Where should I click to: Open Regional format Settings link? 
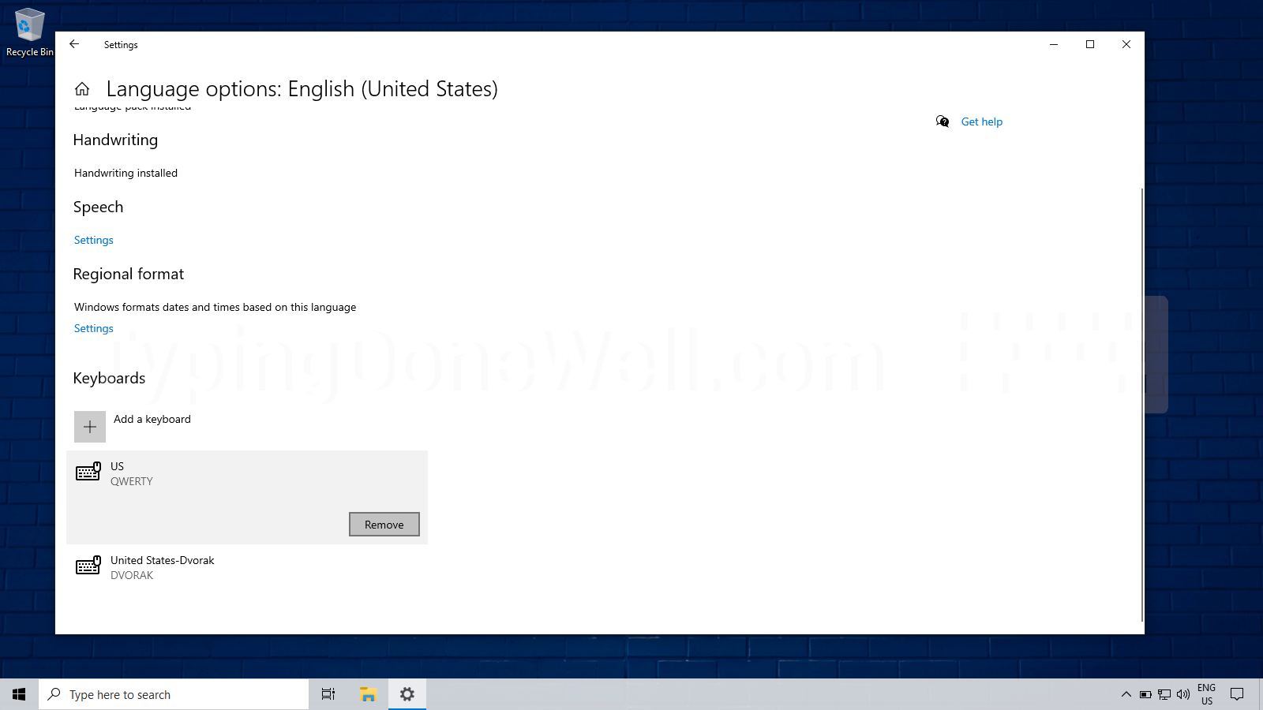point(93,328)
